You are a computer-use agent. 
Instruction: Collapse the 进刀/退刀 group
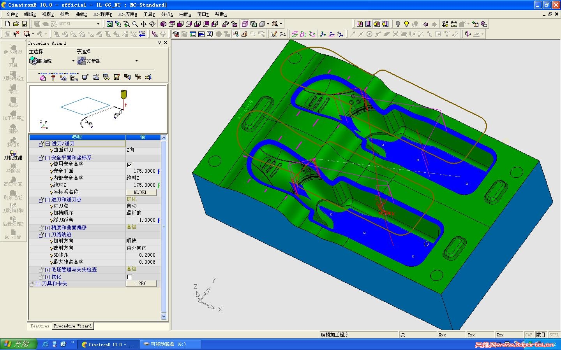tap(48, 144)
